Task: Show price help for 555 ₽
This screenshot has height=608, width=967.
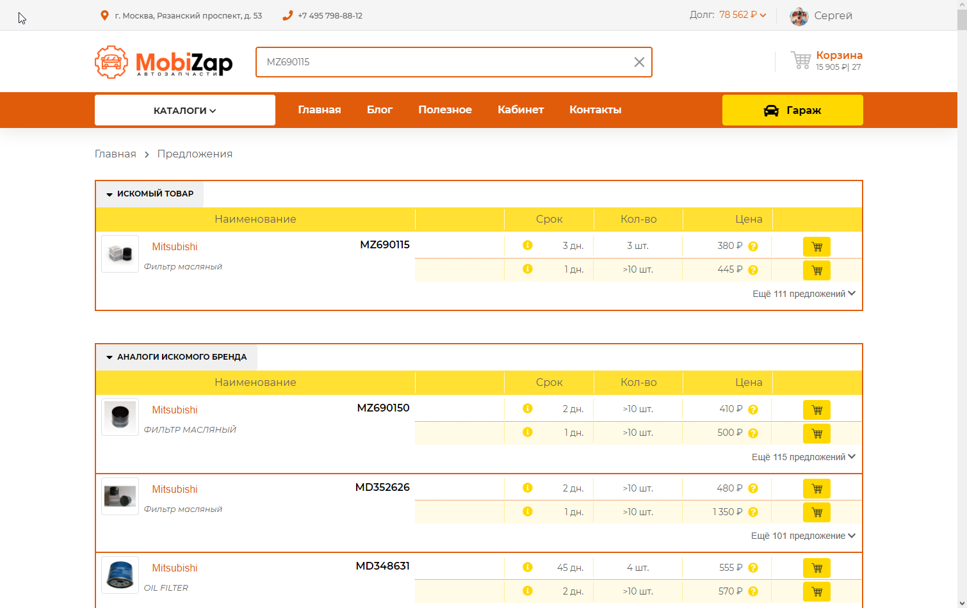Action: pyautogui.click(x=753, y=568)
